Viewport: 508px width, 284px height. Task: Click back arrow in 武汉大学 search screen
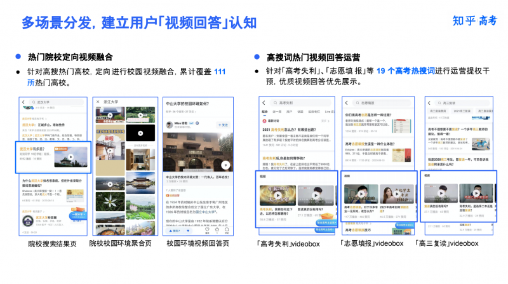(x=23, y=102)
